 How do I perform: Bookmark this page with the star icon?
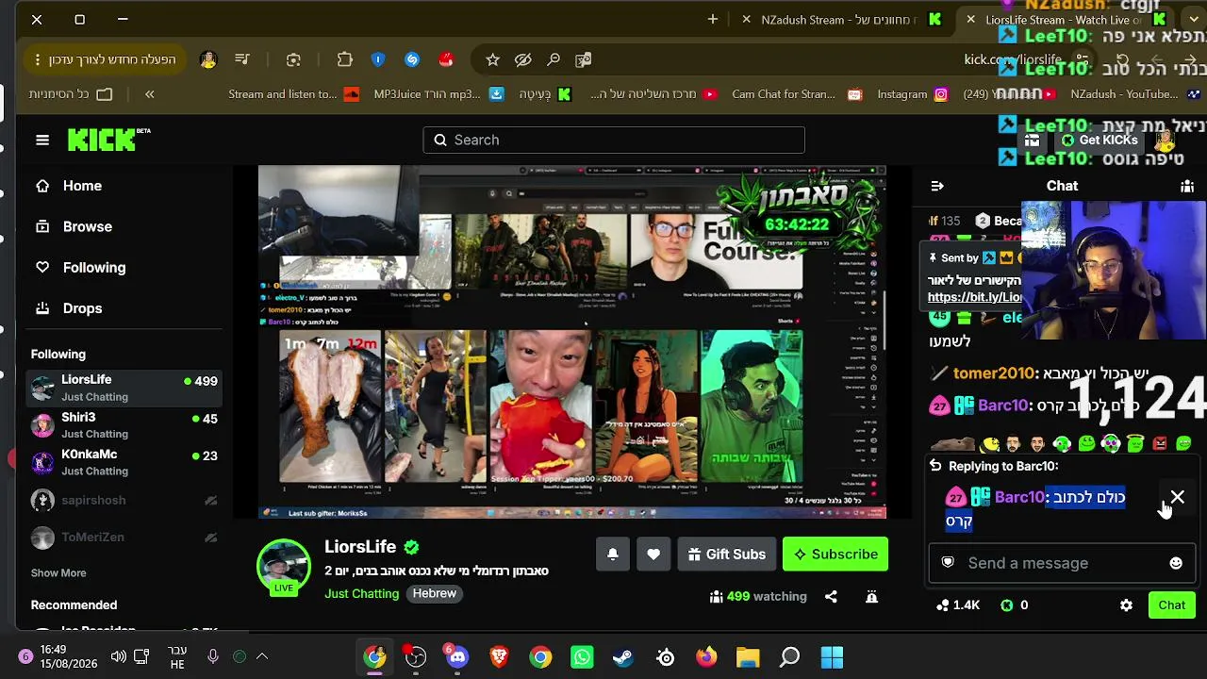(x=492, y=59)
